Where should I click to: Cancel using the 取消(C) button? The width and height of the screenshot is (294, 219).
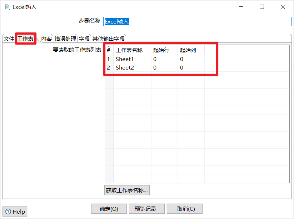(185, 209)
